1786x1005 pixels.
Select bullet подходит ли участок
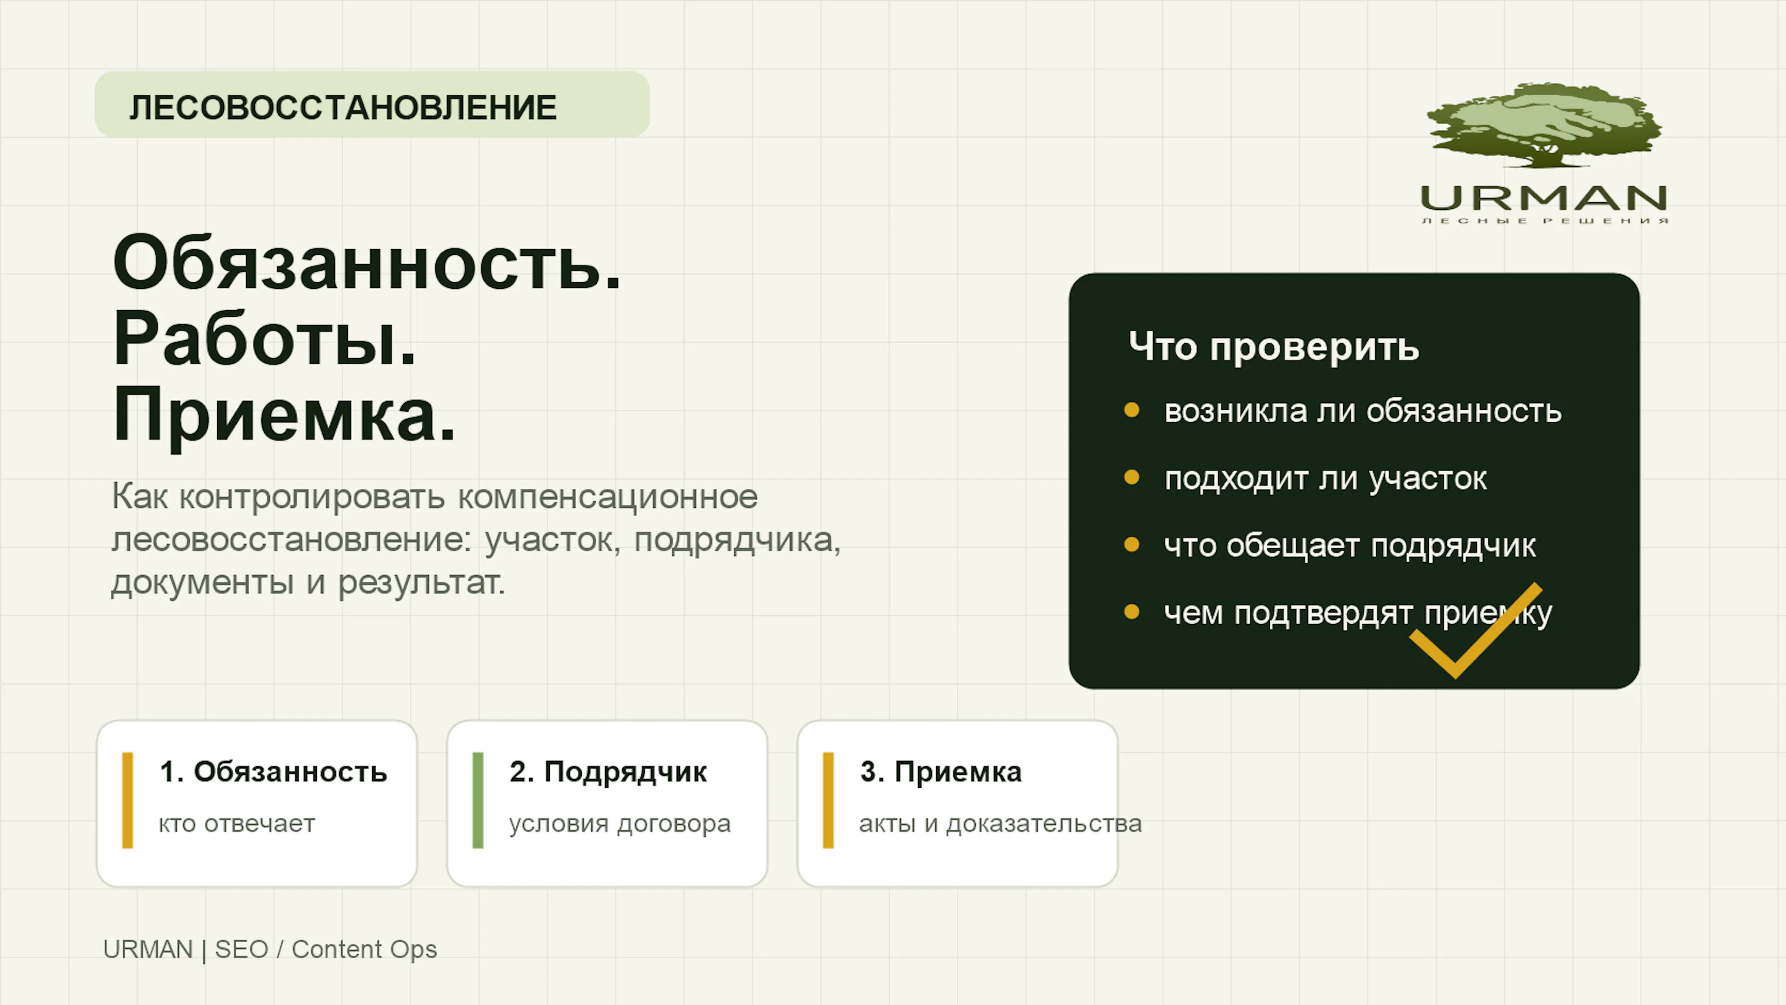tap(1326, 478)
